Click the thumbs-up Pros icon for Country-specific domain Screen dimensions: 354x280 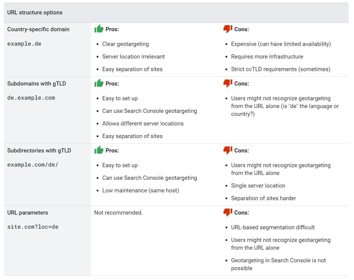[99, 29]
